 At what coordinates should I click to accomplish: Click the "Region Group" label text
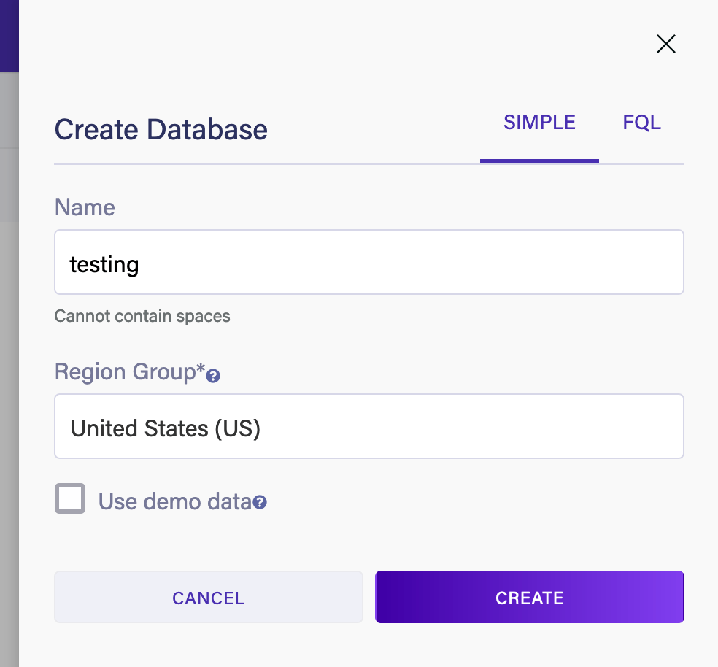pos(129,372)
